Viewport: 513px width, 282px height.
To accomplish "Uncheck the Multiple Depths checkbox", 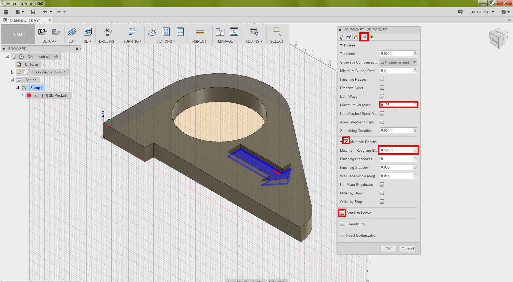I will 346,142.
